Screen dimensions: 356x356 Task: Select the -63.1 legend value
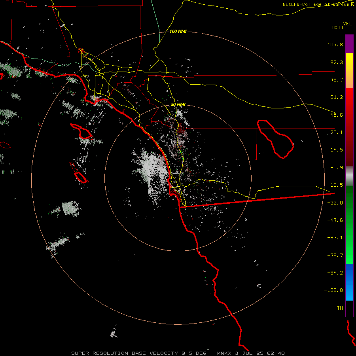(x=335, y=237)
